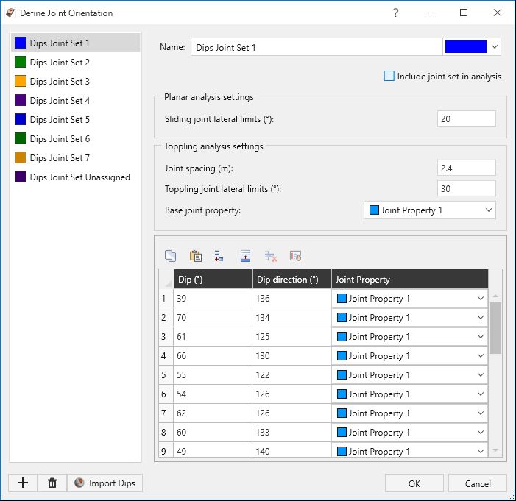Enable Include joint set in analysis
This screenshot has width=516, height=501.
tap(389, 76)
